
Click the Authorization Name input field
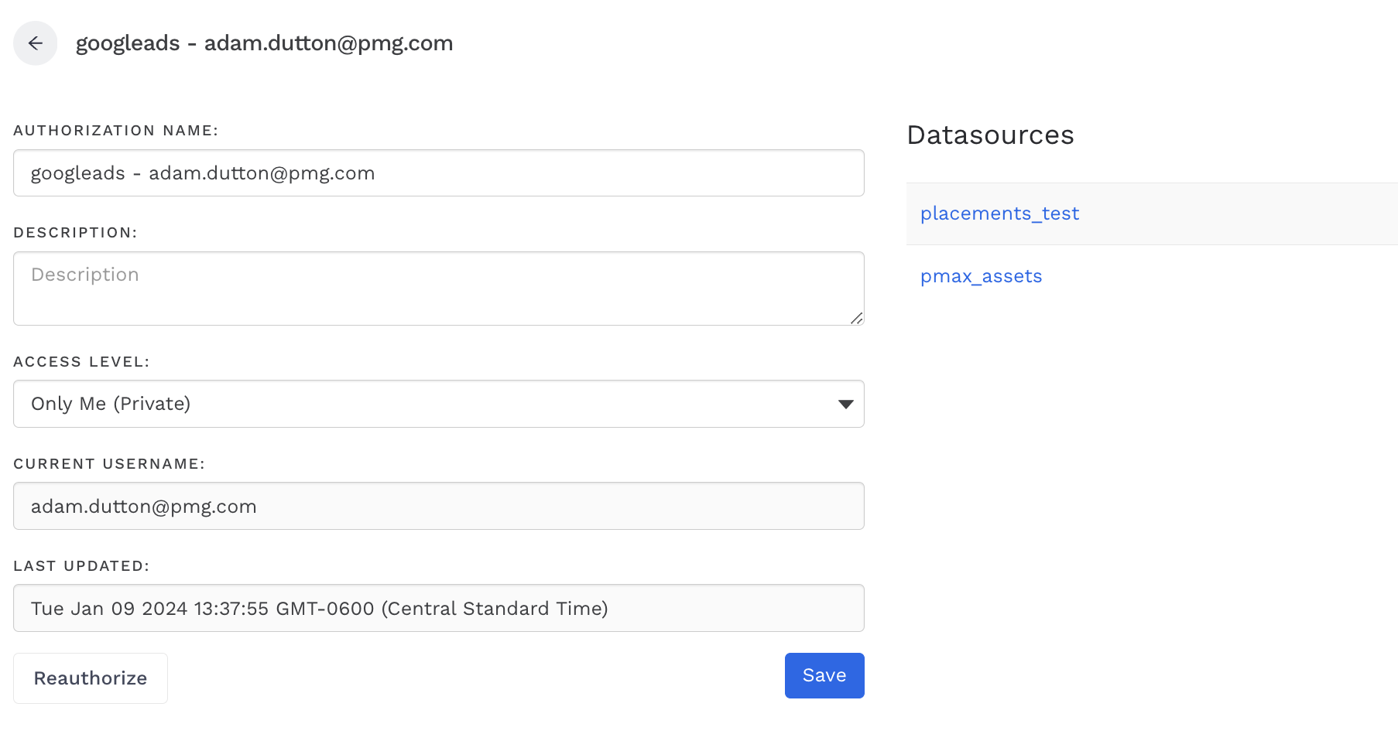coord(438,173)
